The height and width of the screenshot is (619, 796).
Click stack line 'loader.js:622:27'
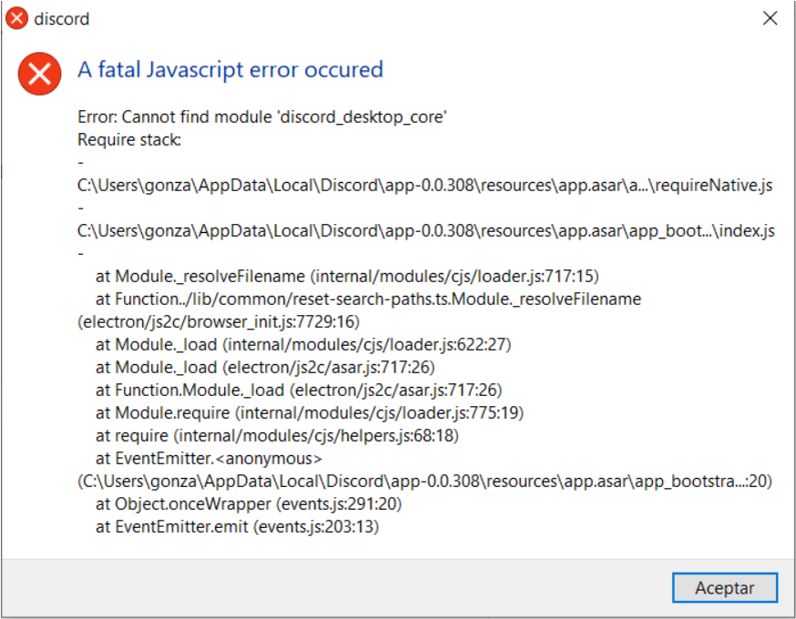(303, 344)
